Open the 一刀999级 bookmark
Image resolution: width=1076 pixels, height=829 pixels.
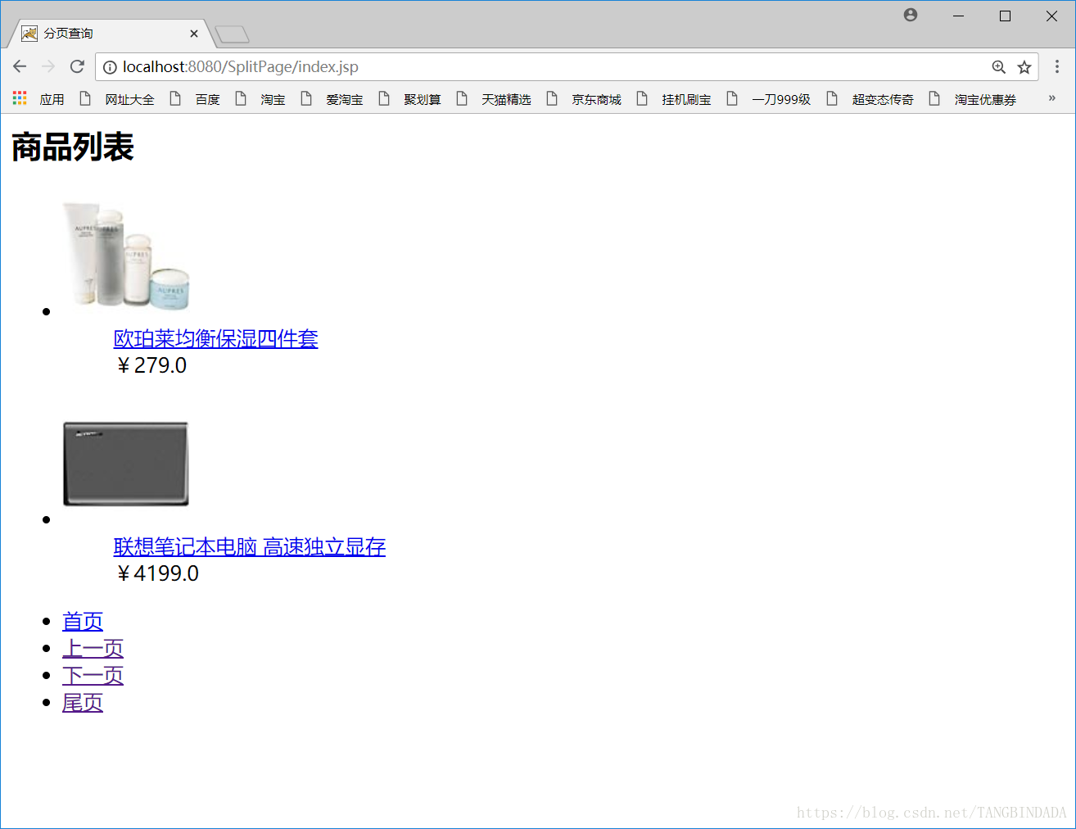(769, 99)
